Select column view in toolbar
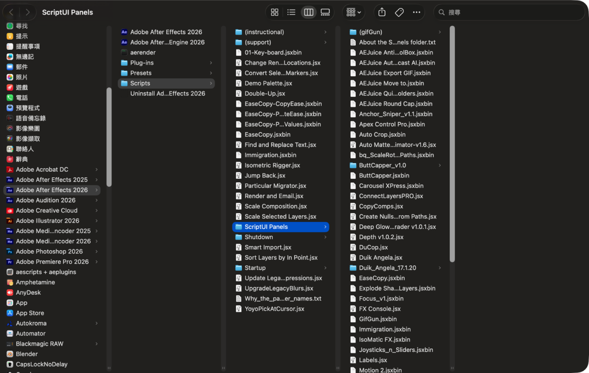Viewport: 589px width, 373px height. tap(308, 12)
